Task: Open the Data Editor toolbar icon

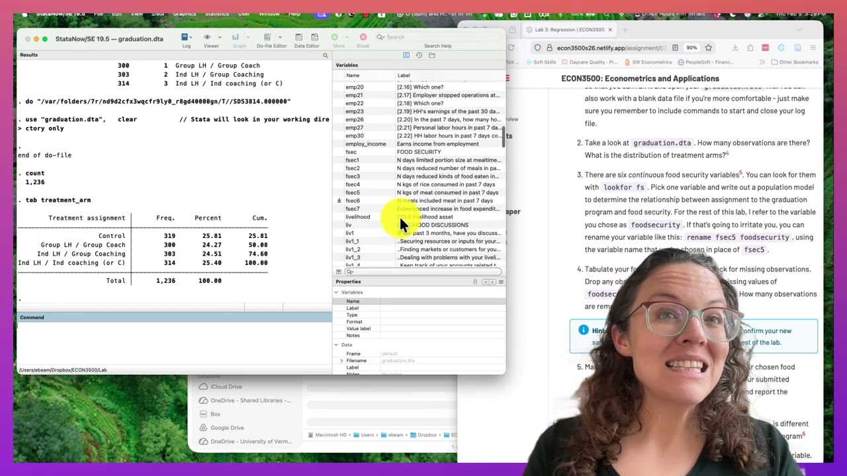Action: (x=298, y=37)
